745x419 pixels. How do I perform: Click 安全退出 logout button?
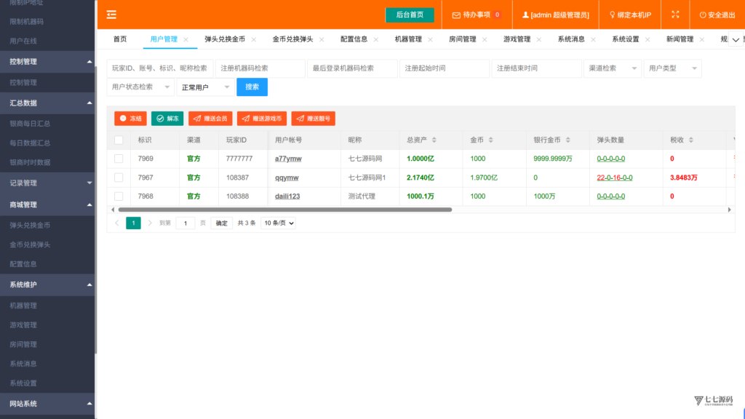pos(717,15)
